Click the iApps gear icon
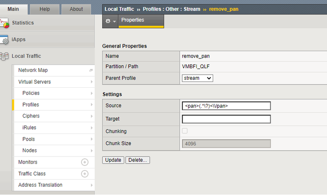327x195 pixels. 5,40
